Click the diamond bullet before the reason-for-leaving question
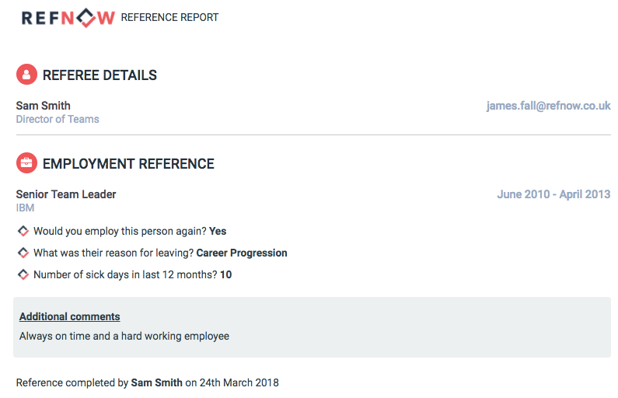The height and width of the screenshot is (398, 618). [x=23, y=253]
